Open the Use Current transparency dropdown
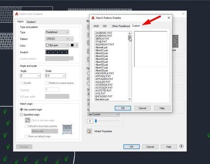This screenshot has height=164, width=210. tap(103, 114)
